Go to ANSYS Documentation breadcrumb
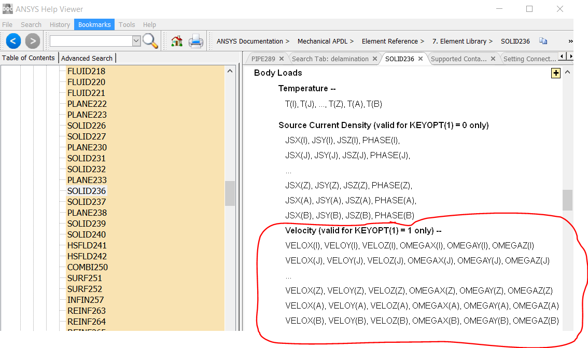This screenshot has height=348, width=588. coord(250,41)
